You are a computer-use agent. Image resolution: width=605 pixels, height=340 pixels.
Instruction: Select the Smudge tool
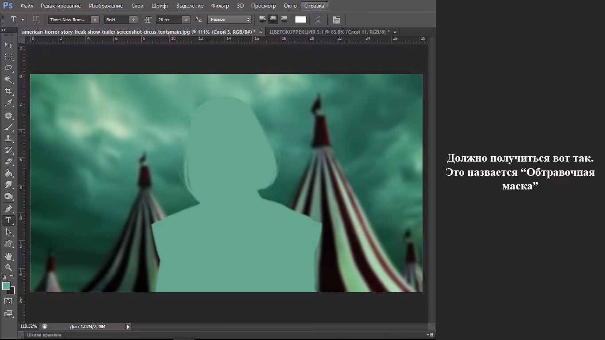pyautogui.click(x=8, y=185)
